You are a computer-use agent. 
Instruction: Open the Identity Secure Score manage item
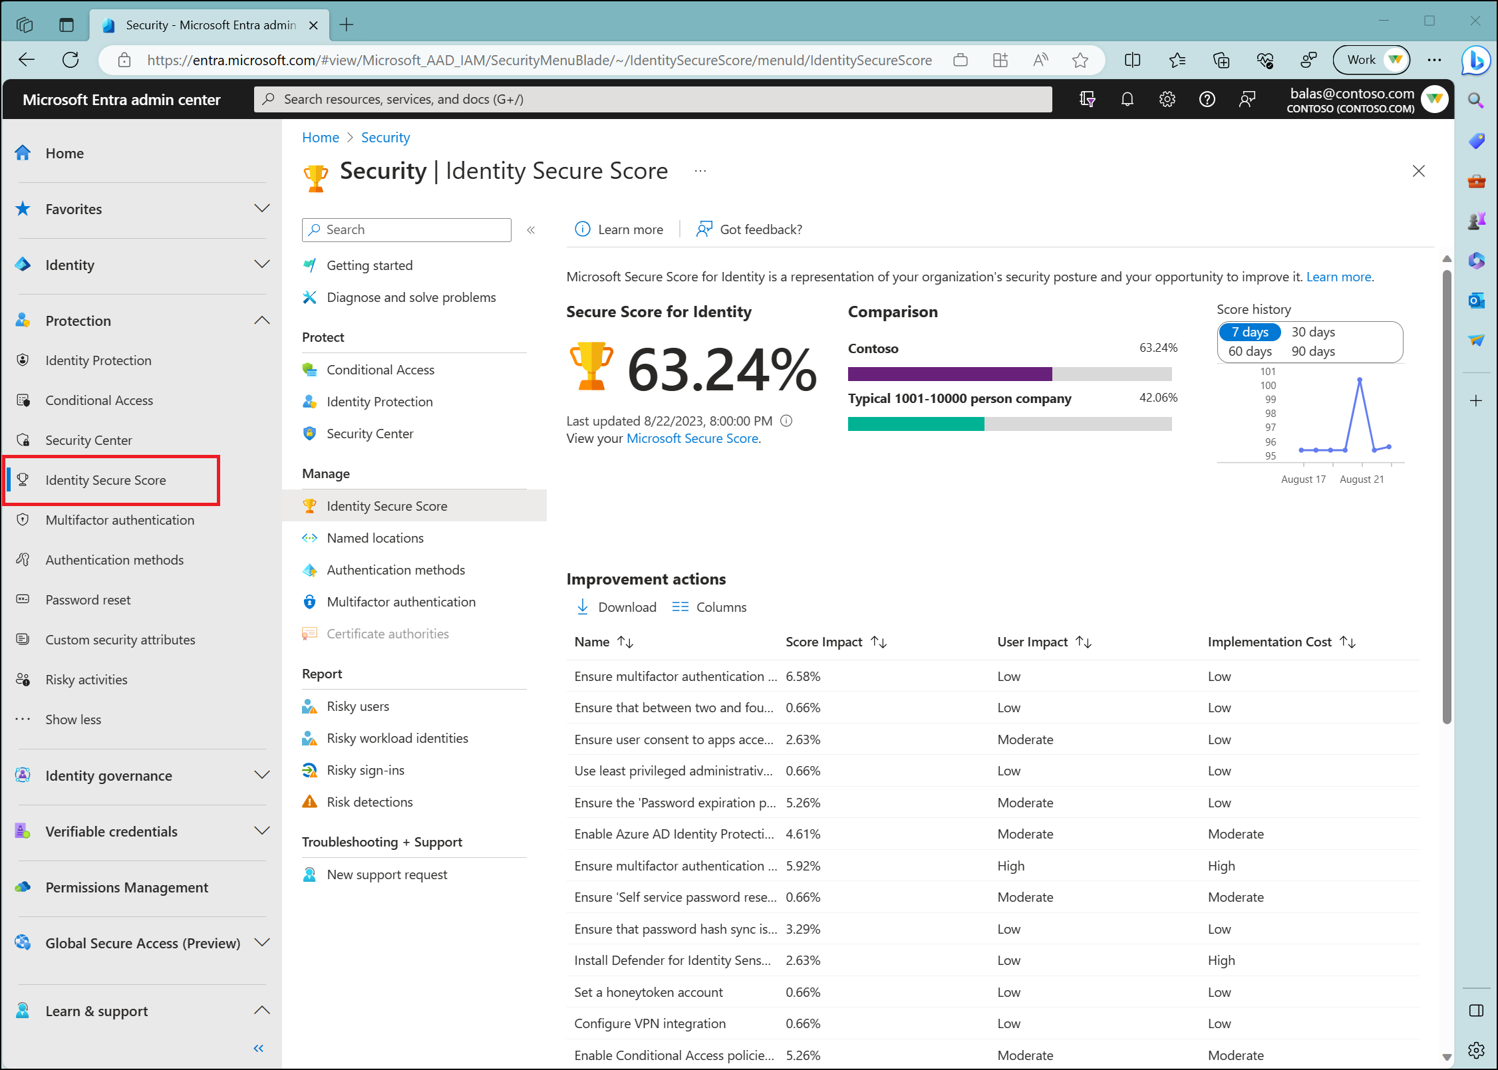(x=388, y=505)
